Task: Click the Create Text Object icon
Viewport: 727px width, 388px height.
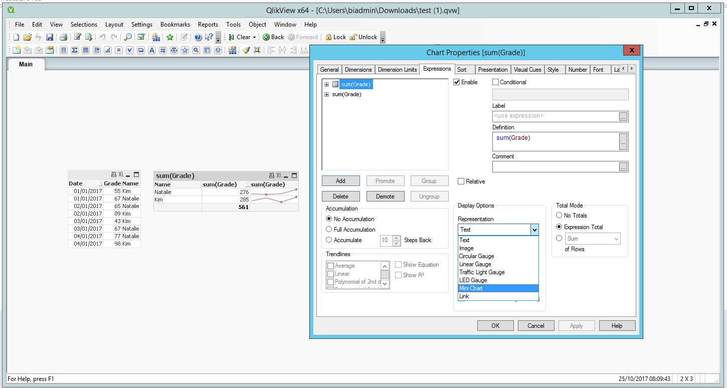Action: tap(151, 50)
